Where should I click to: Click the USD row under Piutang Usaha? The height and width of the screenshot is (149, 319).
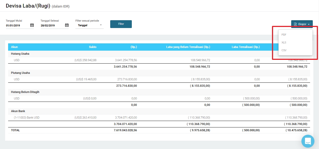pyautogui.click(x=159, y=79)
